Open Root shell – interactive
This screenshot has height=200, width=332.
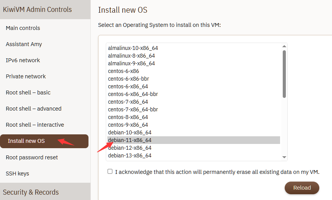pos(35,125)
